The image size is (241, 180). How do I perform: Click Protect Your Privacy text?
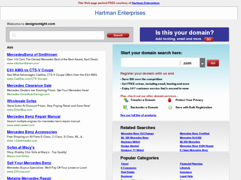coord(189,100)
